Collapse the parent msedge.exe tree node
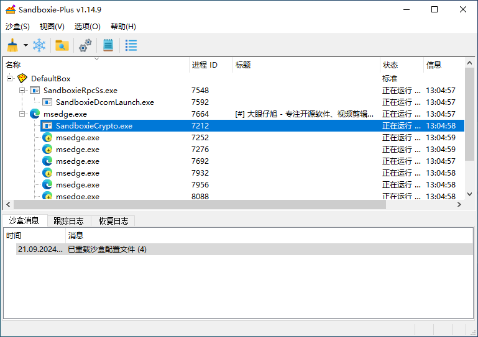Screen dimensions: 478x337 pyautogui.click(x=22, y=114)
